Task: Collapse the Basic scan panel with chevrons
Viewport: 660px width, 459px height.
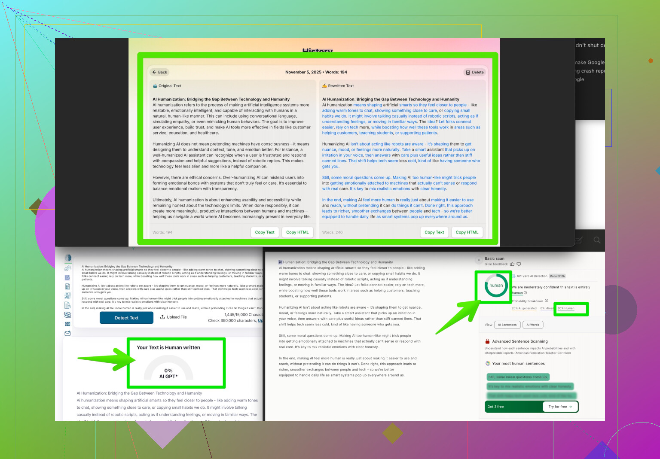Action: (478, 260)
